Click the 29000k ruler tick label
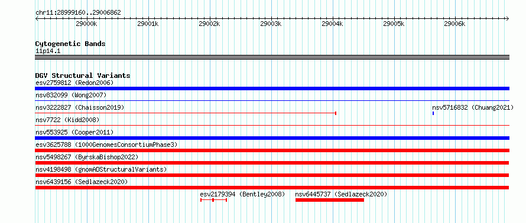This screenshot has width=526, height=223. pos(86,24)
